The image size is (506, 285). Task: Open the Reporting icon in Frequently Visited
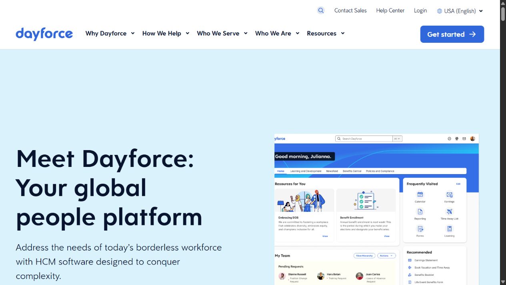(x=420, y=212)
